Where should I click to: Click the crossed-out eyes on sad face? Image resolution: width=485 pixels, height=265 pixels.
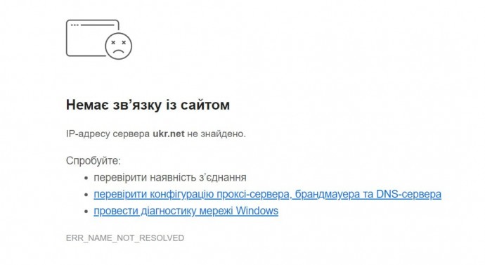click(x=119, y=42)
